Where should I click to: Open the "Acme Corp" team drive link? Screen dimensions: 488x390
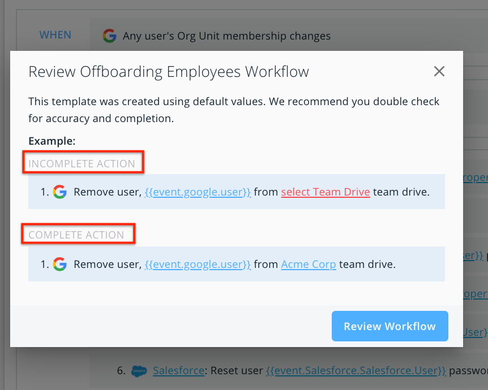tap(309, 264)
